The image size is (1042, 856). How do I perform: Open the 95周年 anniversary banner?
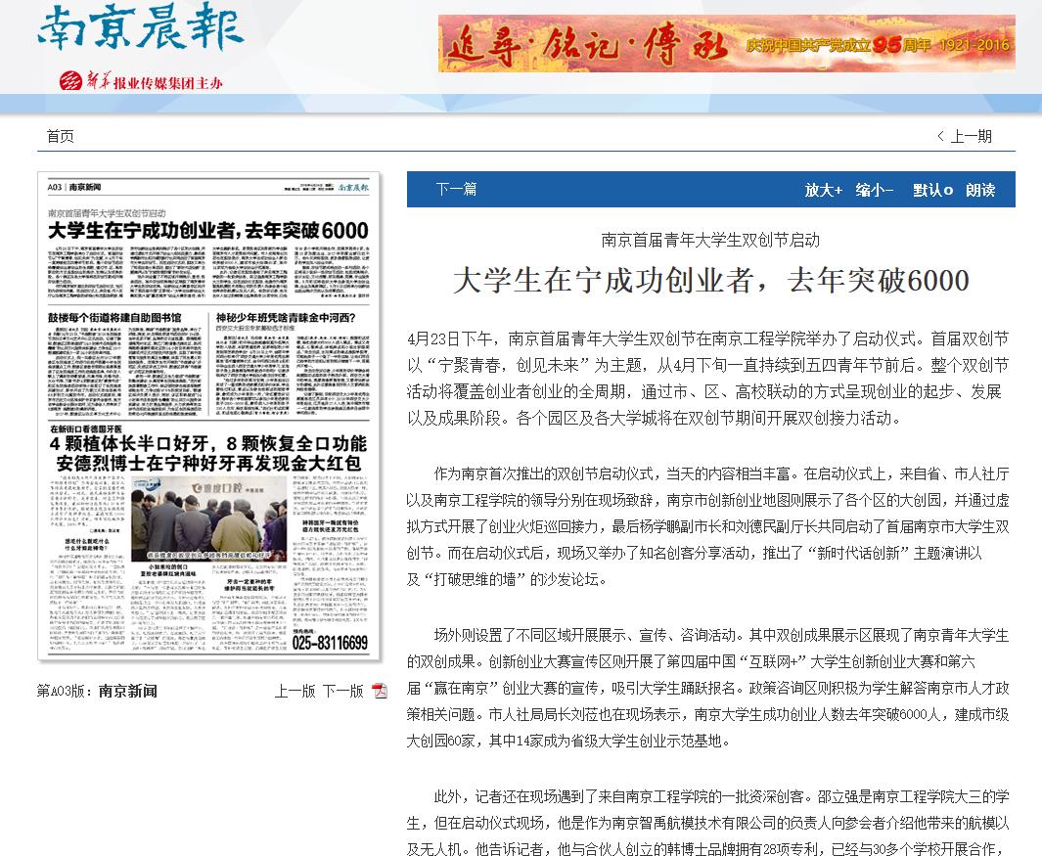pos(726,44)
